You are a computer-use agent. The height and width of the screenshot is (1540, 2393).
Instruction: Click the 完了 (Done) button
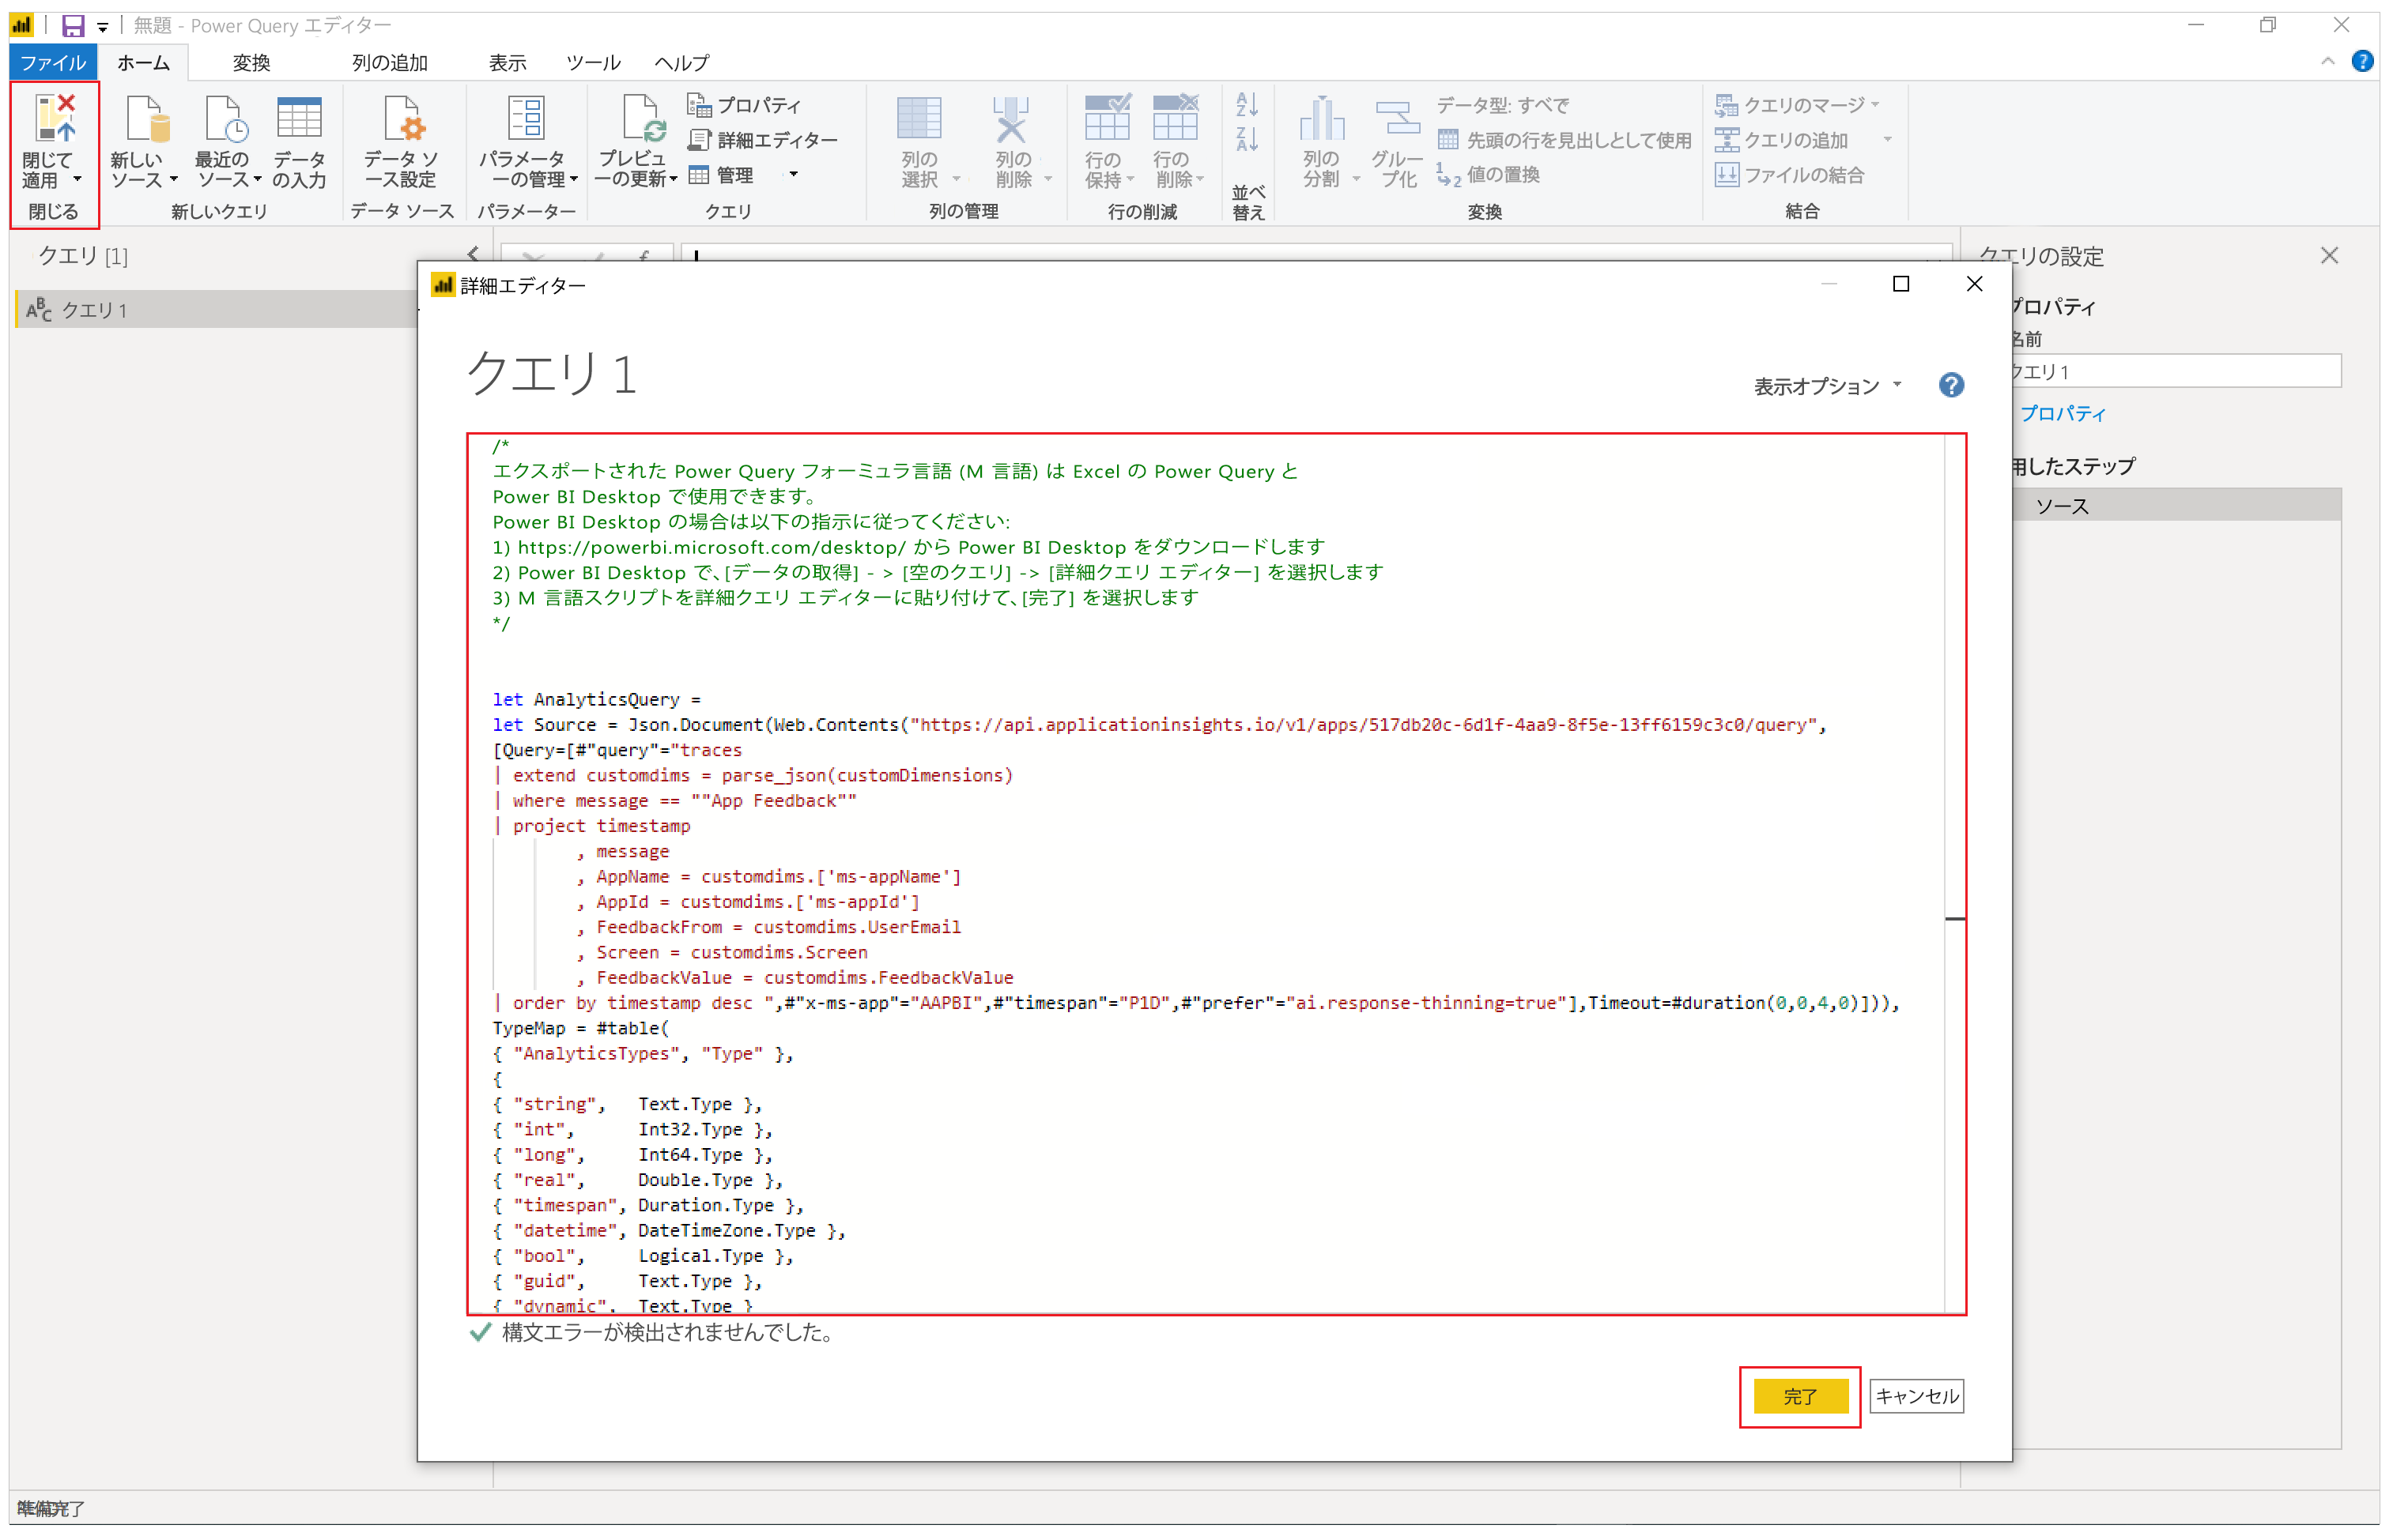point(1801,1397)
